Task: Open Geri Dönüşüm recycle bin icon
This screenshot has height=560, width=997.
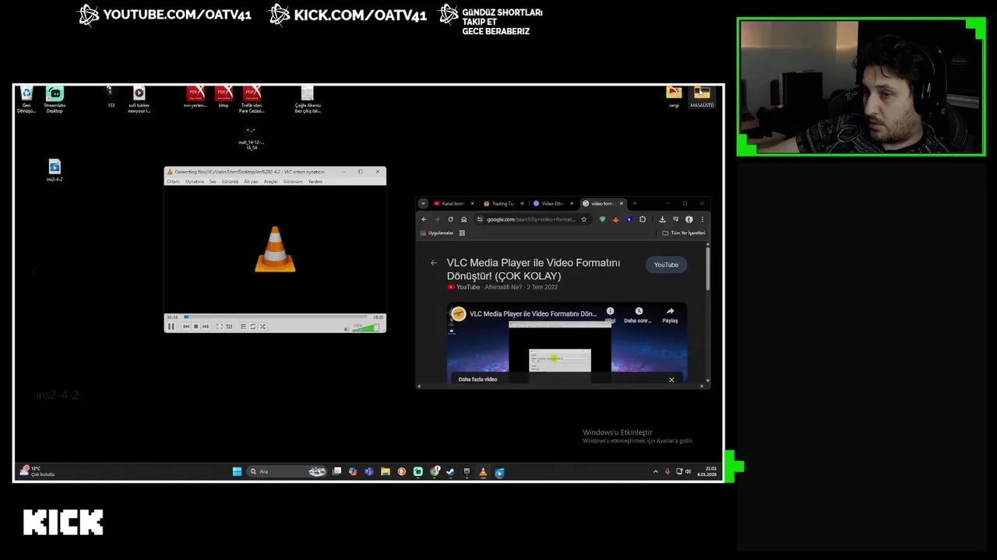Action: (26, 100)
